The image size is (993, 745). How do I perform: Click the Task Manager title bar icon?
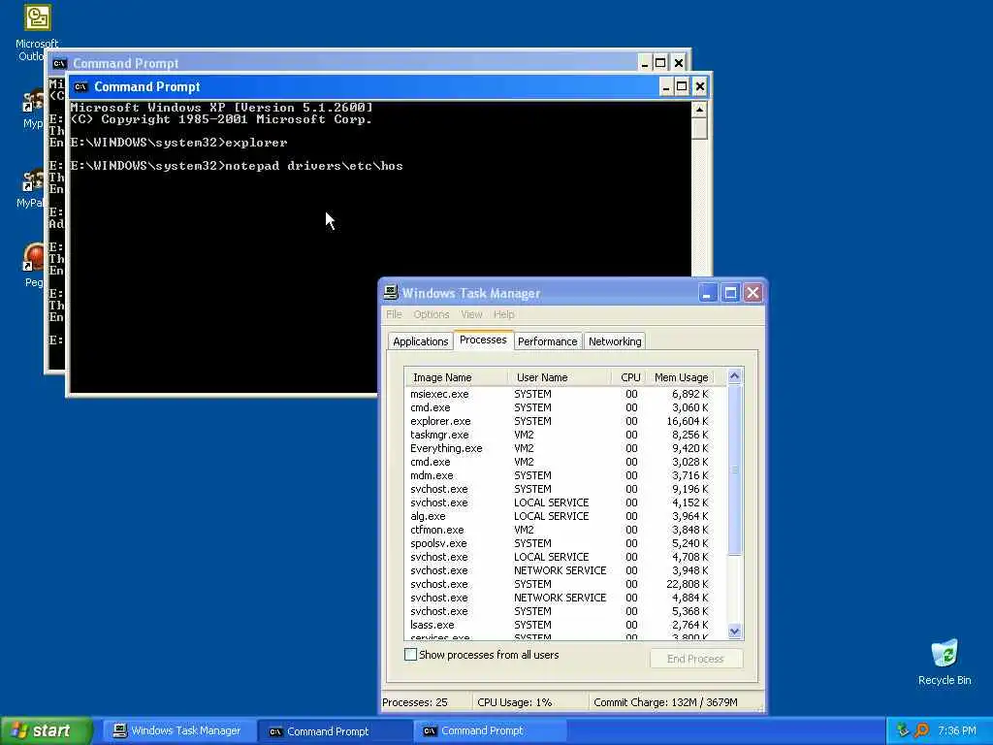point(391,293)
